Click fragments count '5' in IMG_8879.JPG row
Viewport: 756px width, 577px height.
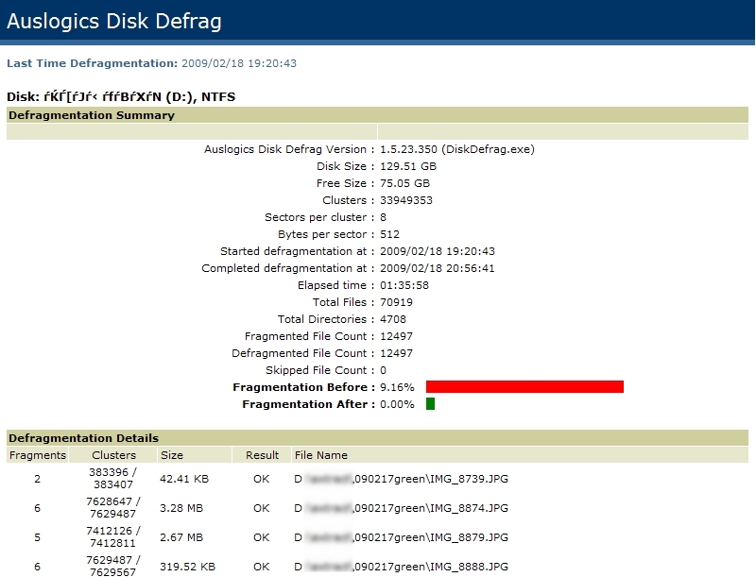click(37, 537)
